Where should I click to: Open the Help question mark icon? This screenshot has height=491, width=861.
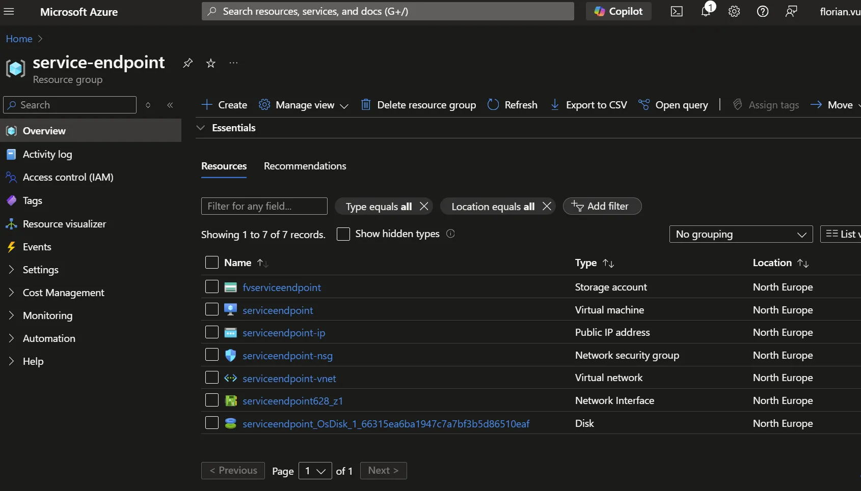(763, 11)
